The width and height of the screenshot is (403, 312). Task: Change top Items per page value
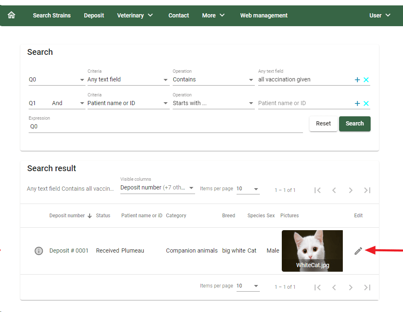point(248,189)
